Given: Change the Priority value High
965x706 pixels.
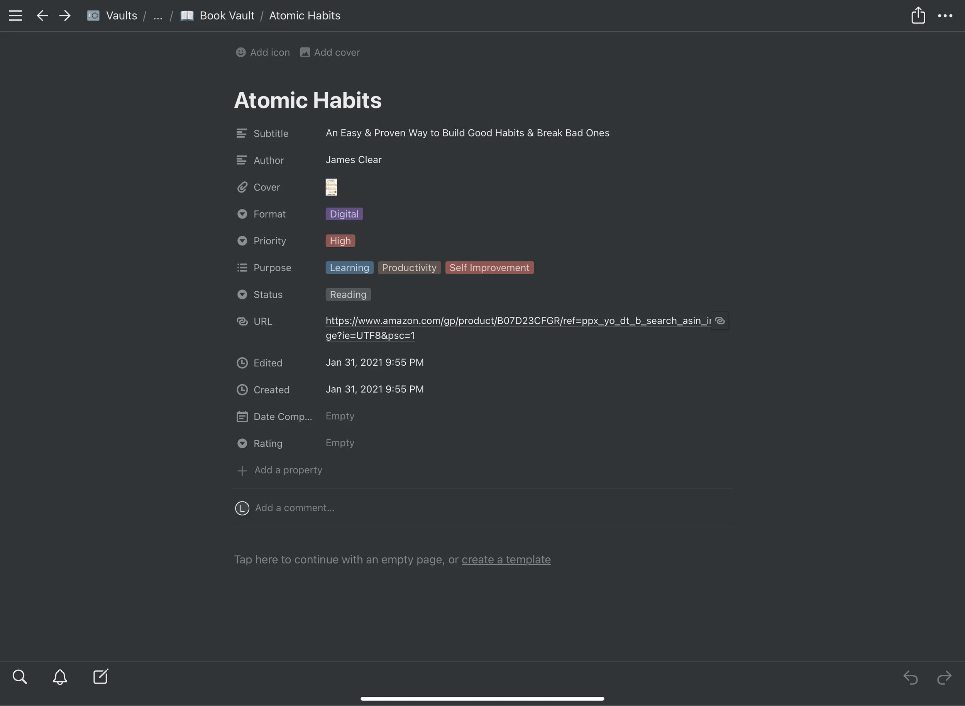Looking at the screenshot, I should click(340, 241).
